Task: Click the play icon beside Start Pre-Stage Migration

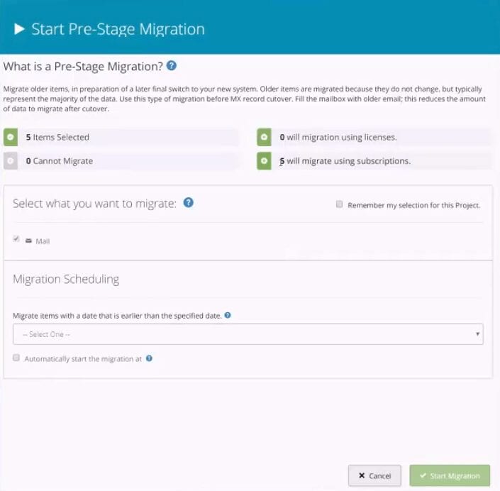Action: (x=19, y=29)
